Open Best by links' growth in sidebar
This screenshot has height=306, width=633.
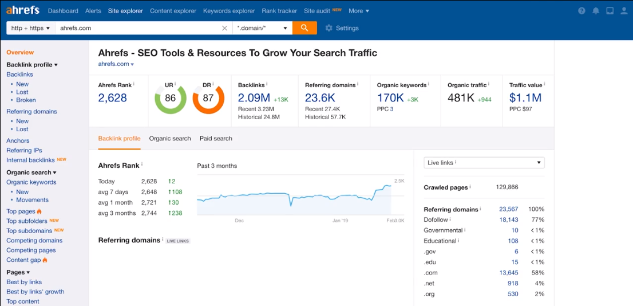click(35, 292)
